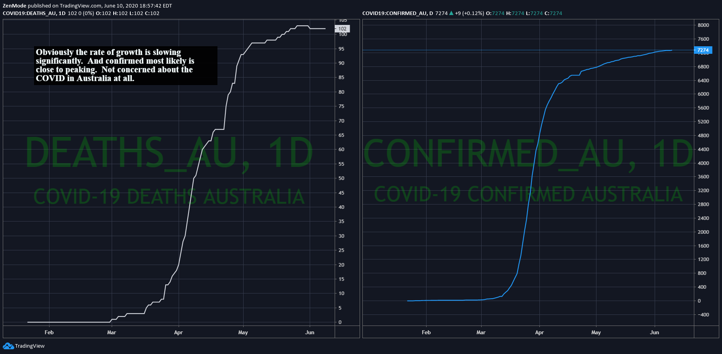722x354 pixels.
Task: Click the 5600 tick on confirmed axis
Action: pyautogui.click(x=703, y=108)
